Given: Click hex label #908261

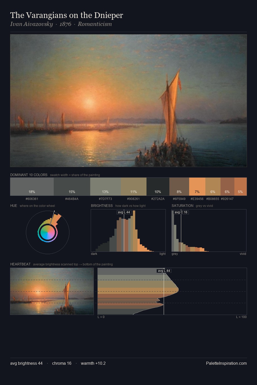Looking at the screenshot, I should tap(134, 199).
